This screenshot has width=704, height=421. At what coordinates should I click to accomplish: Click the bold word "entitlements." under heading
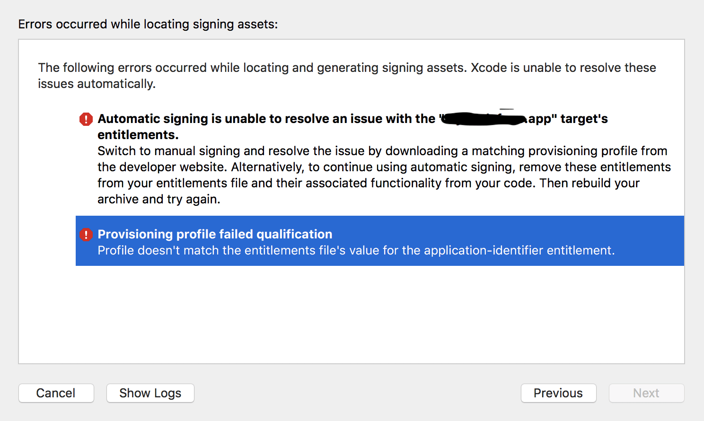(138, 135)
